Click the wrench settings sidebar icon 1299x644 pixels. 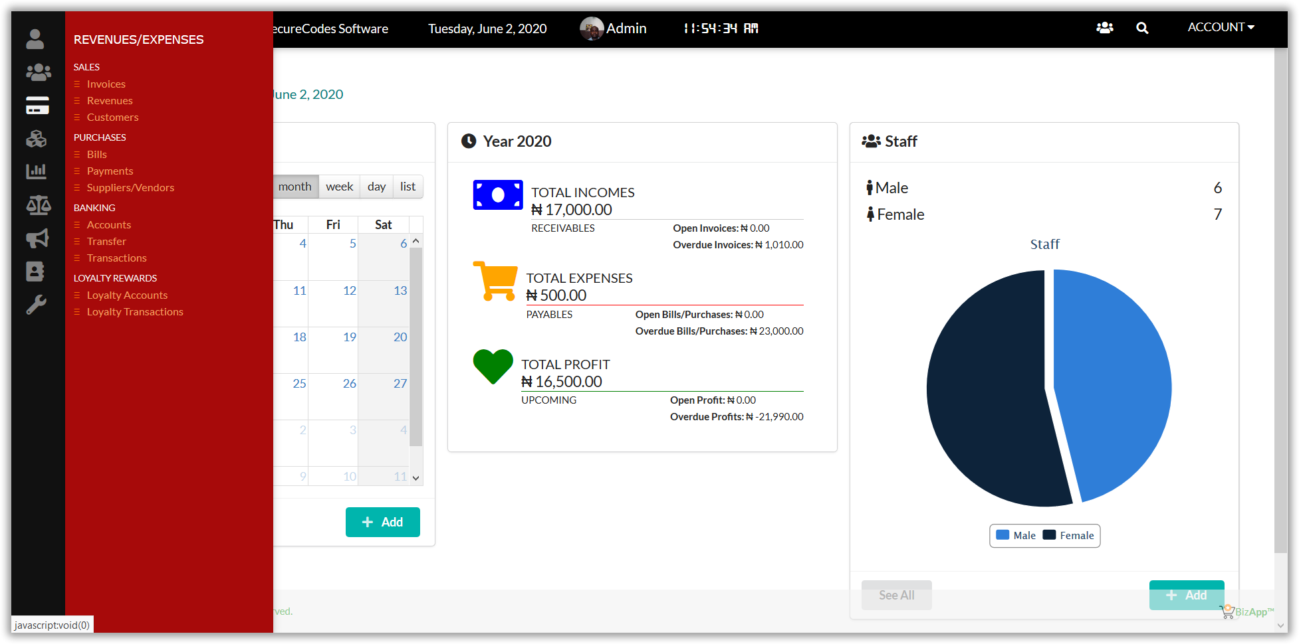(x=37, y=305)
